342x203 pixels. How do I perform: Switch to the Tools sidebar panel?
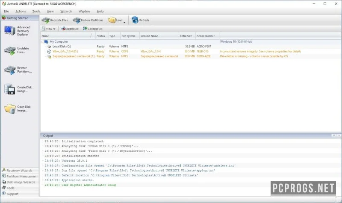point(20,188)
